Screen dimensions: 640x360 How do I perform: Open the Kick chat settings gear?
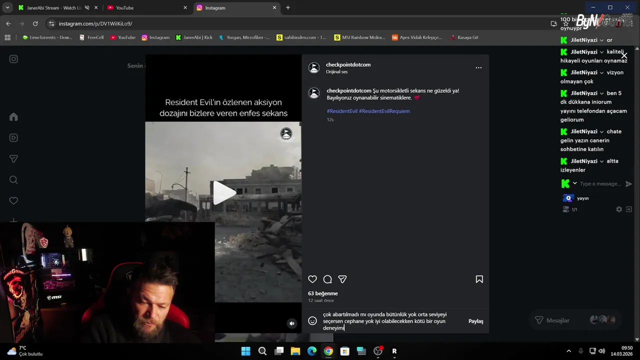(619, 209)
